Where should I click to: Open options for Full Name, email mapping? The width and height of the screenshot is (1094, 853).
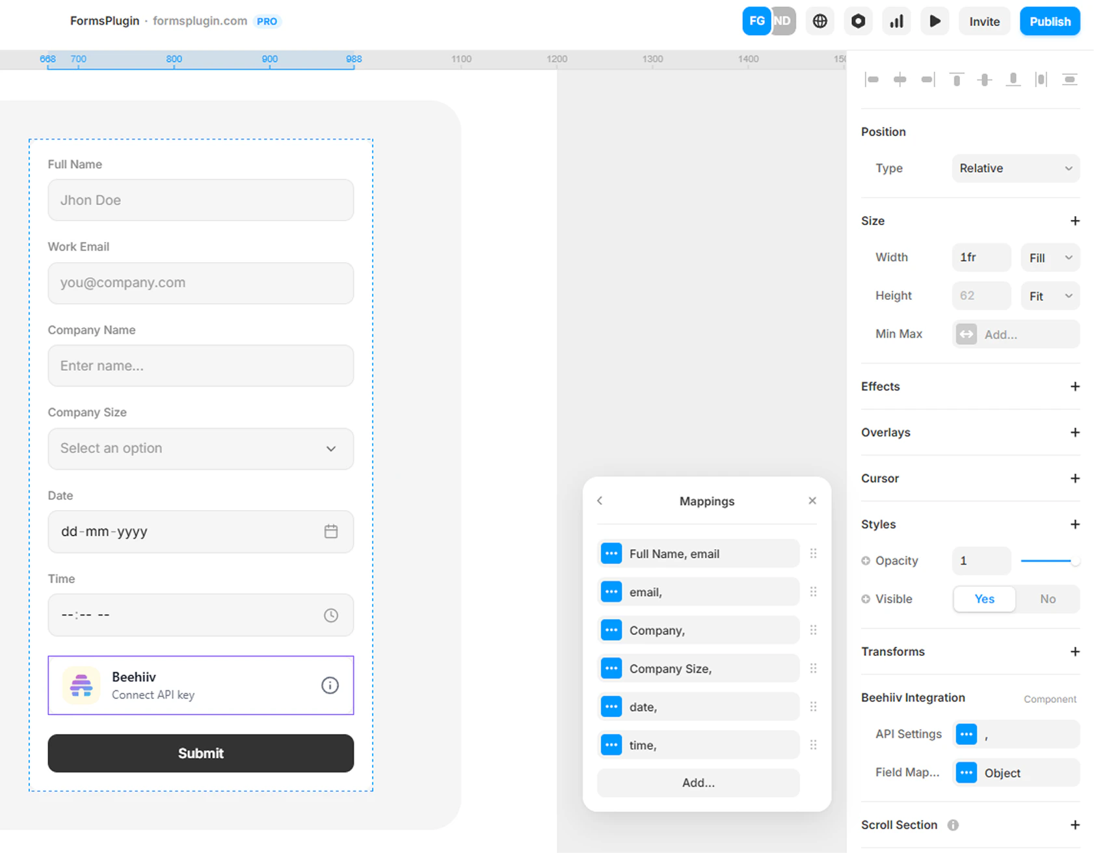tap(611, 554)
